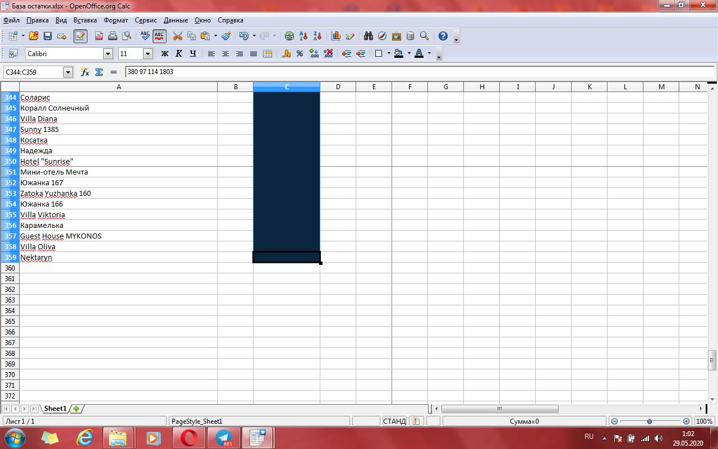
Task: Toggle AutoSpellcheck (red underlined ABC)
Action: [159, 36]
